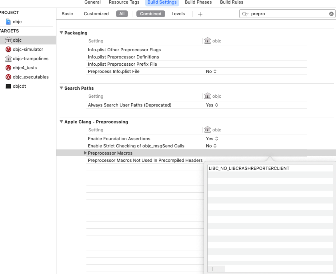Select Preprocessor Macros Not Used In Precompiled Headers
Image resolution: width=336 pixels, height=274 pixels.
point(145,160)
